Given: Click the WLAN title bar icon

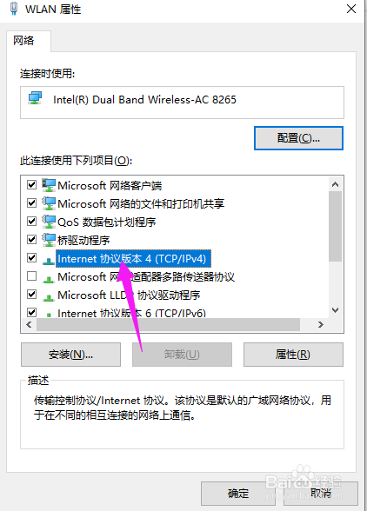Looking at the screenshot, I should point(14,9).
